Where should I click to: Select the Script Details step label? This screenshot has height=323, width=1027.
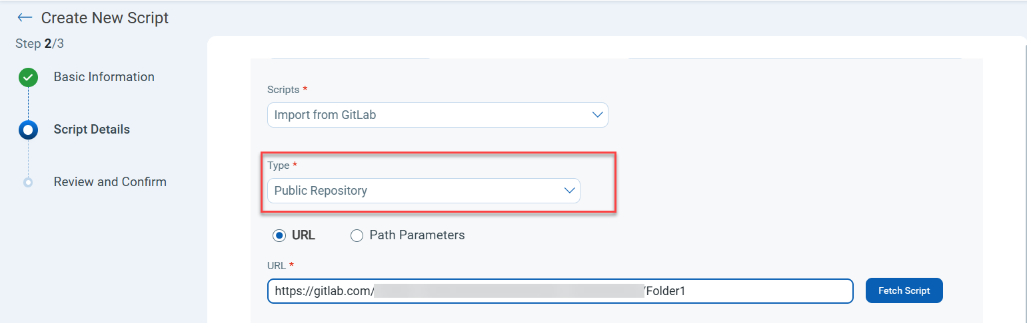click(x=92, y=130)
